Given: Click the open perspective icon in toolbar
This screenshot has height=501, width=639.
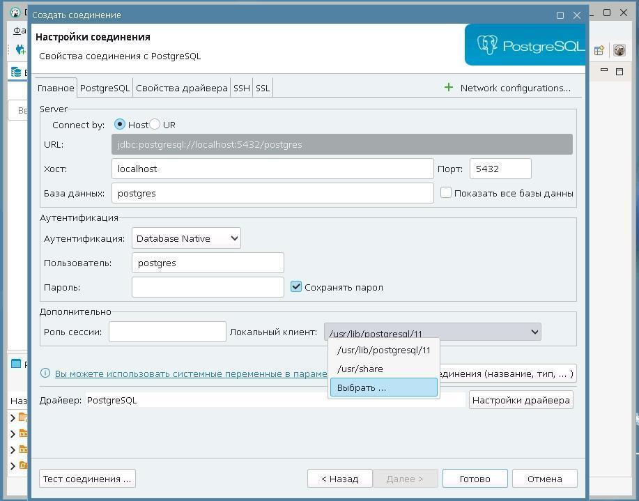Looking at the screenshot, I should [x=599, y=50].
